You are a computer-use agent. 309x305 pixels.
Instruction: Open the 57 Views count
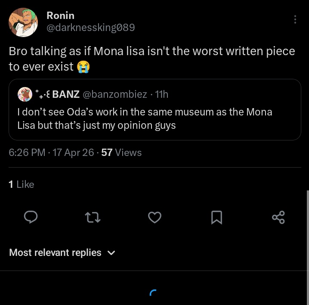click(121, 152)
